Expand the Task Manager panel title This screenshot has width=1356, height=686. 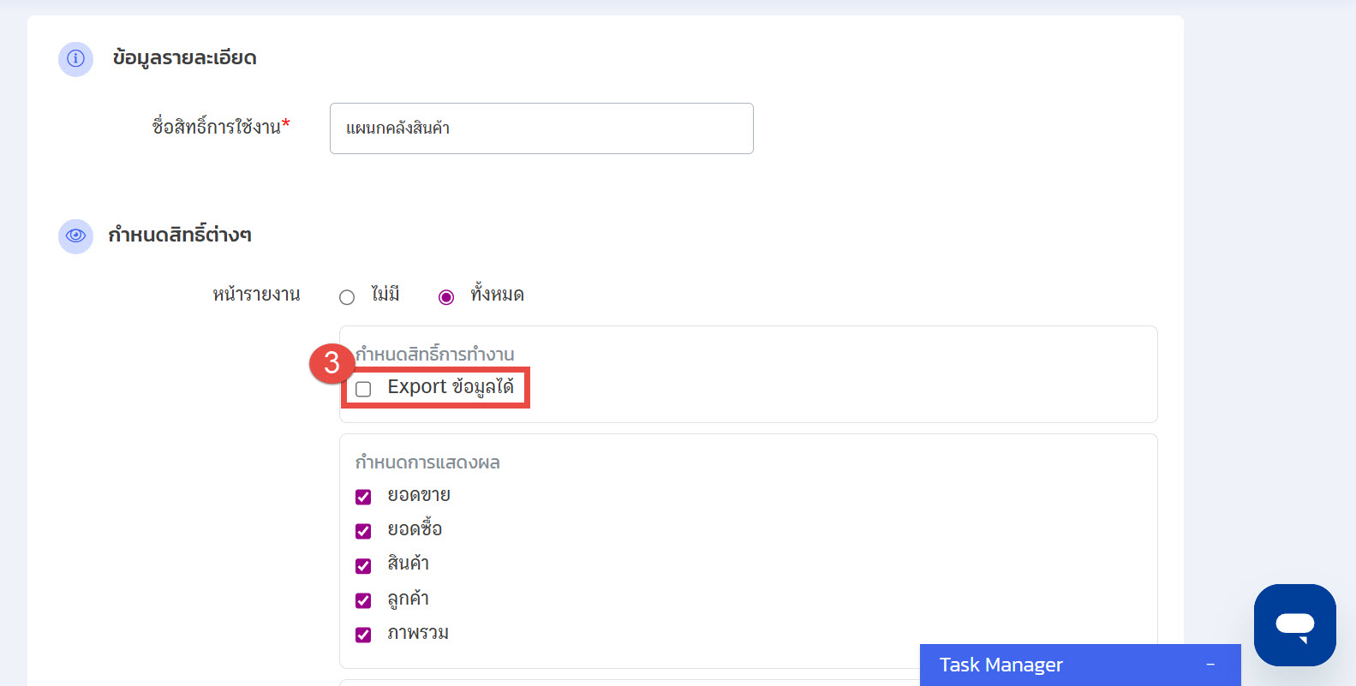tap(1001, 665)
